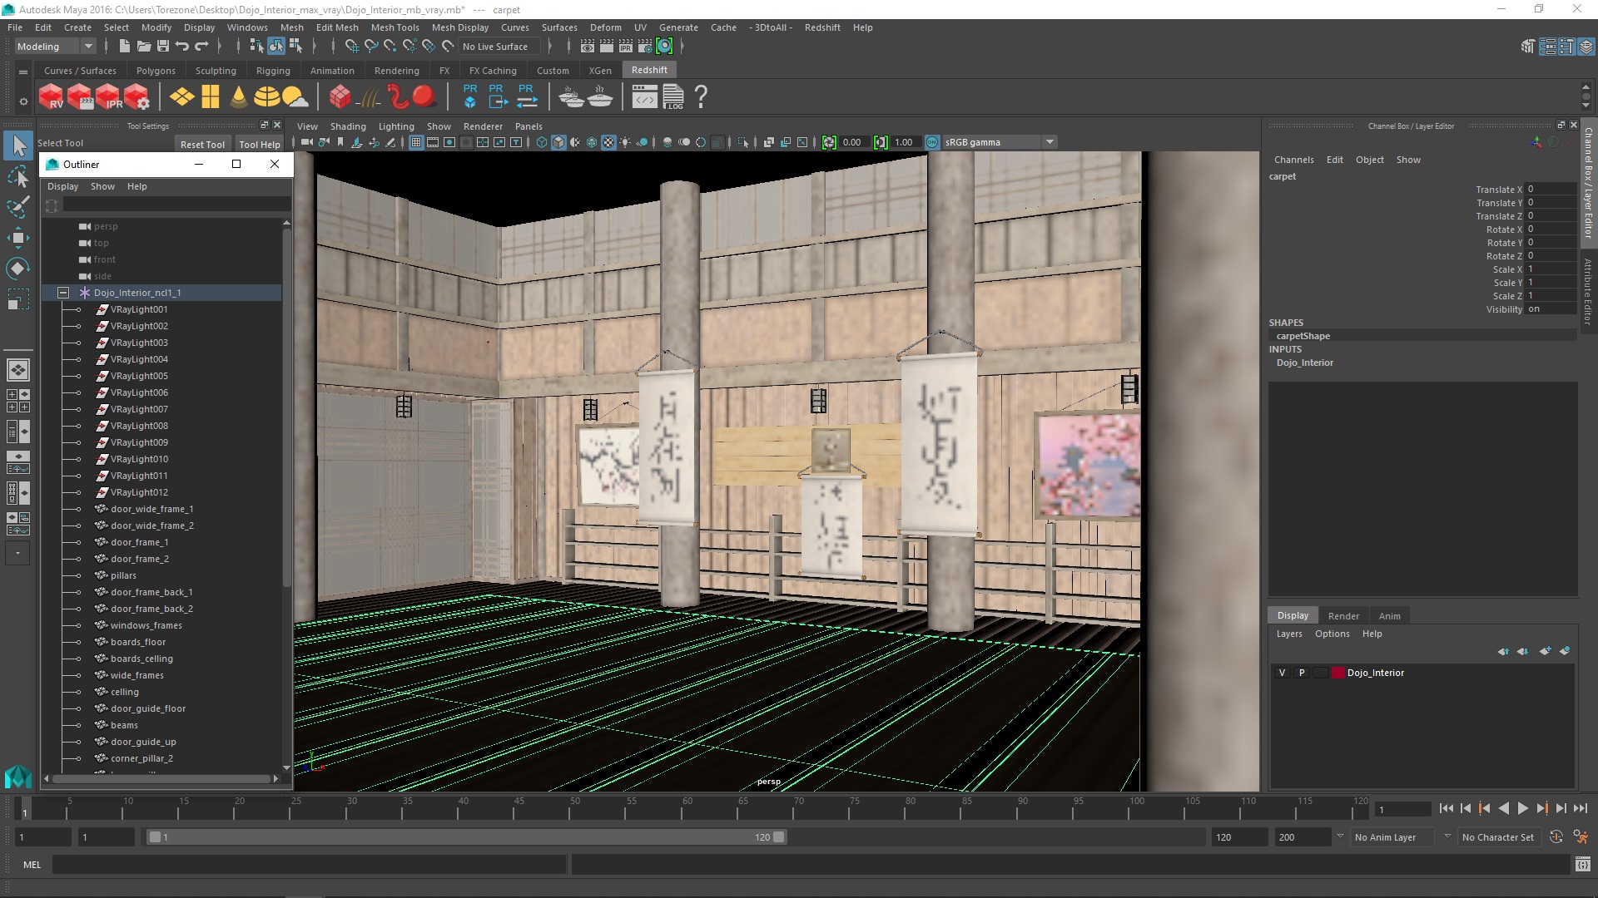Click the Redshift IPR render icon
This screenshot has width=1598, height=898.
pos(109,96)
